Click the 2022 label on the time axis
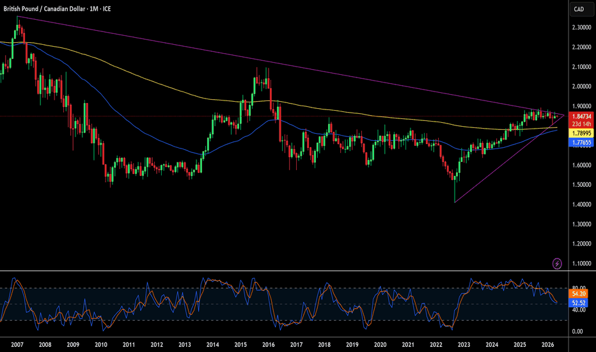The width and height of the screenshot is (596, 352). coord(436,345)
